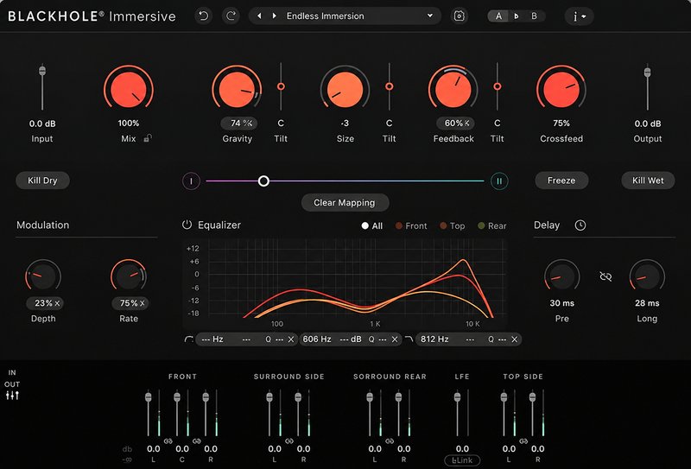This screenshot has height=469, width=691.
Task: Remove mapping on Depth 23% value
Action: tap(57, 303)
